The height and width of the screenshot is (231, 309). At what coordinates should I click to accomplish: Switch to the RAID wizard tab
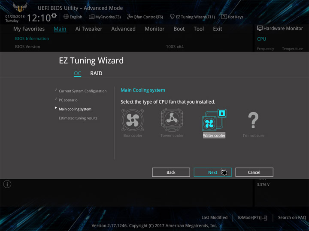96,73
